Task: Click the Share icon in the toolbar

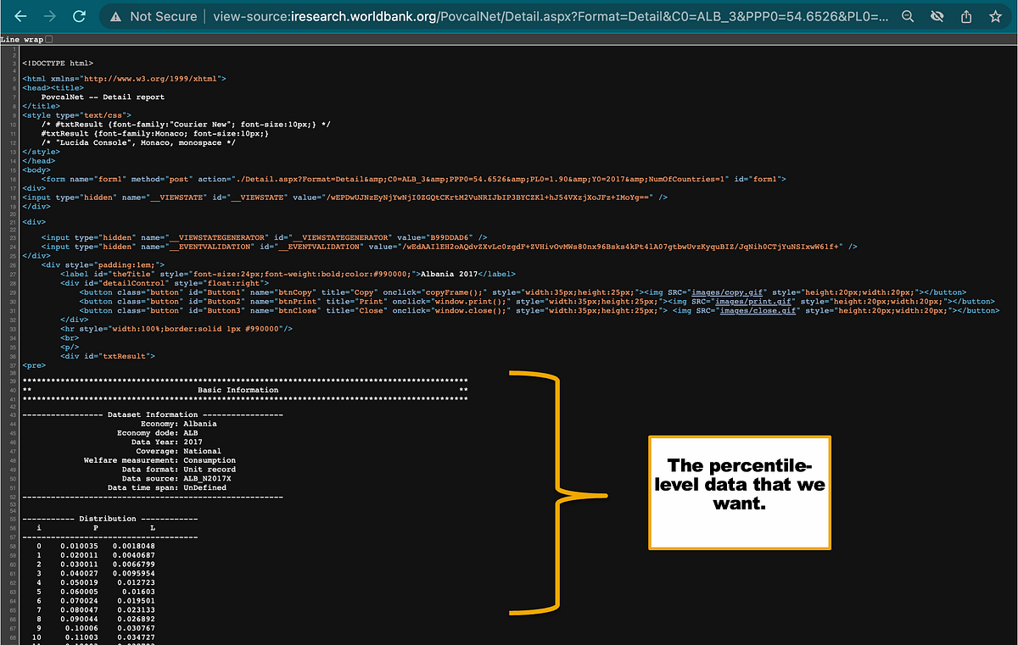Action: 965,15
